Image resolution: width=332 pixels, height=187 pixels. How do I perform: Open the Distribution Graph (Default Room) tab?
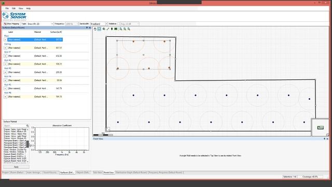coord(131,172)
